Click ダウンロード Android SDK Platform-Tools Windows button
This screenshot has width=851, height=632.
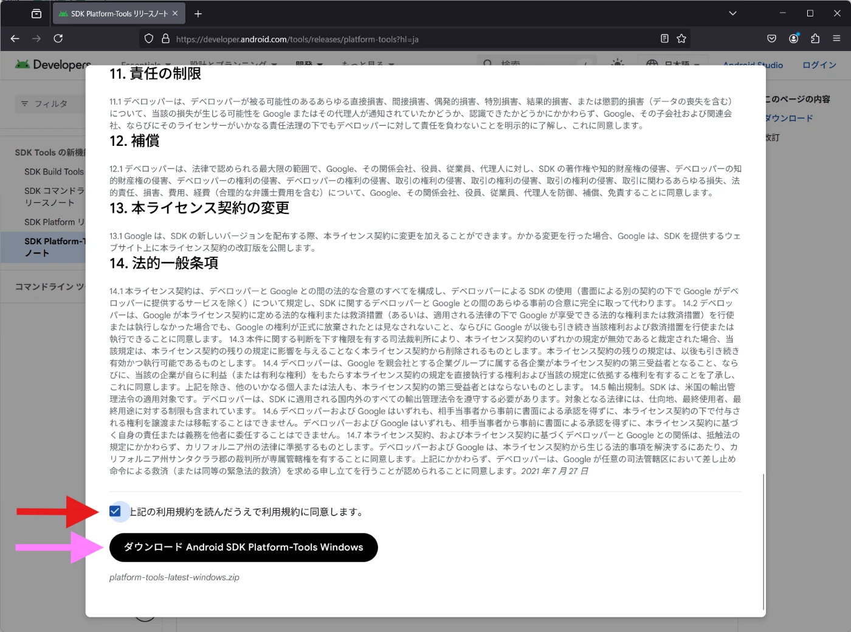point(244,548)
